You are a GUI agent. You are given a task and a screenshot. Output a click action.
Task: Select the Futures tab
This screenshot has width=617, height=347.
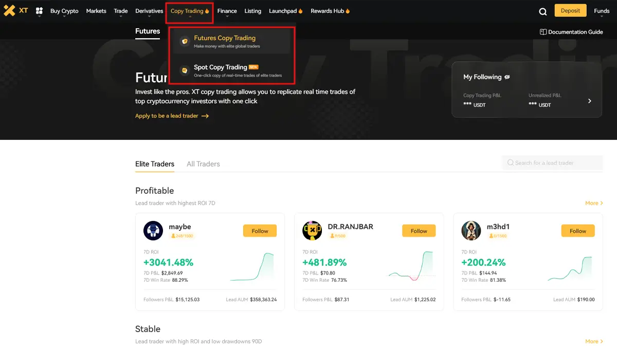(148, 31)
